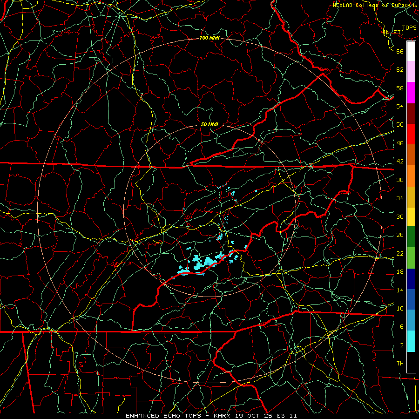
Task: Click the legend value '26'
Action: pyautogui.click(x=400, y=235)
